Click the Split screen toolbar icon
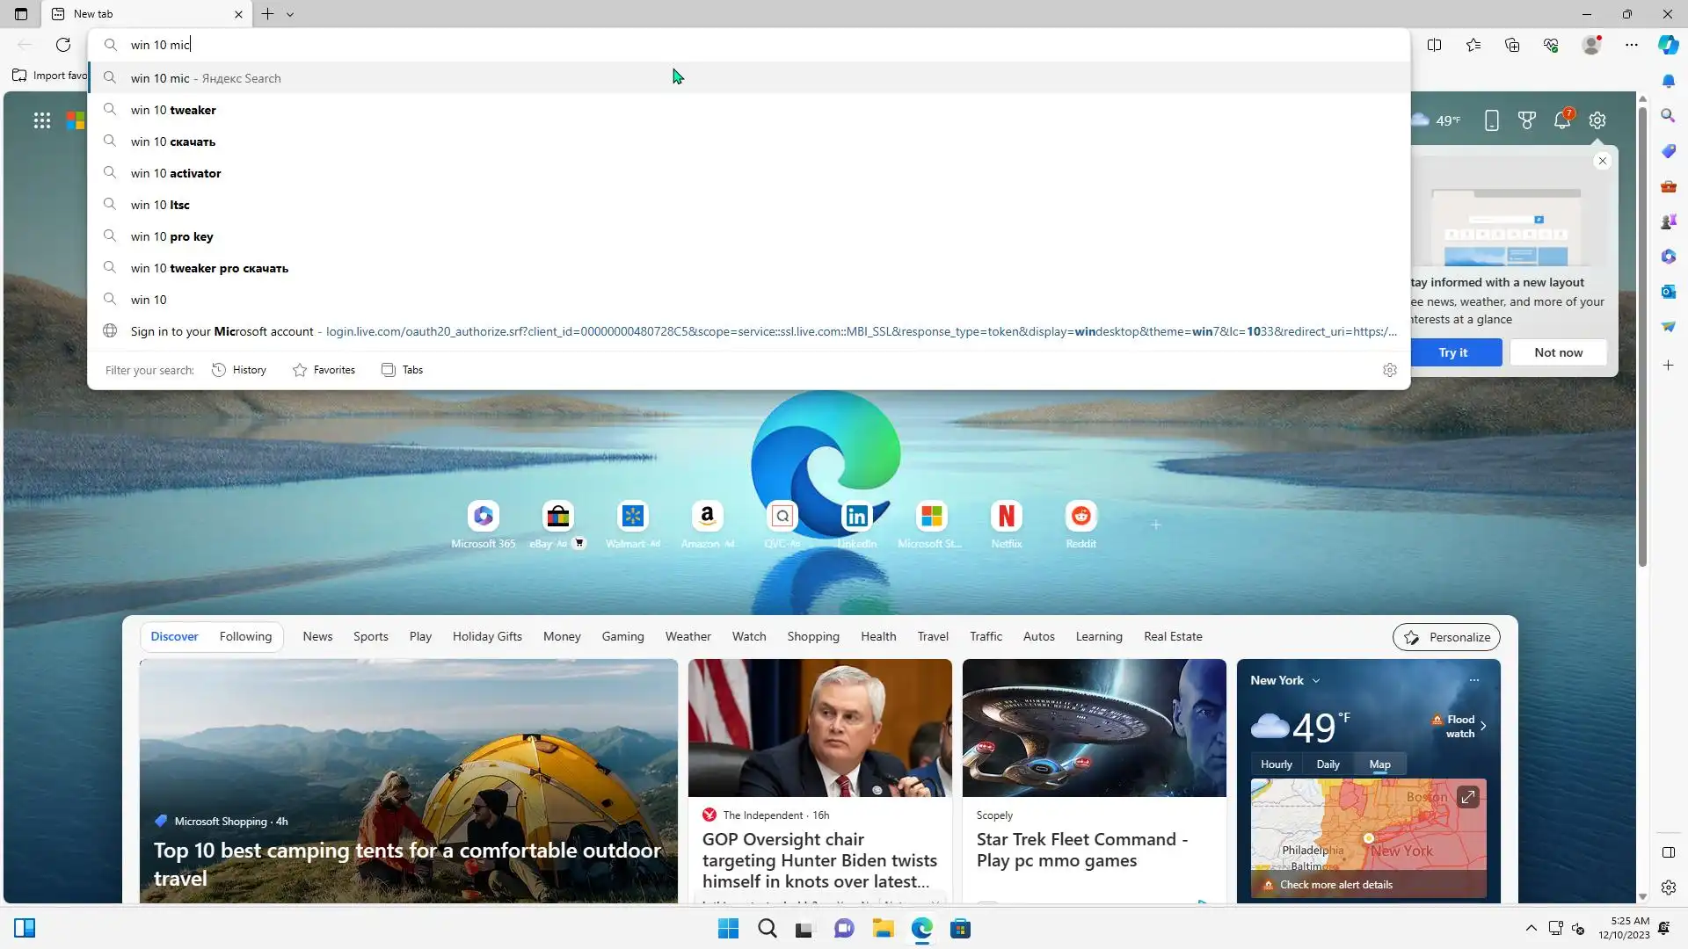Viewport: 1688px width, 949px height. 1434,45
